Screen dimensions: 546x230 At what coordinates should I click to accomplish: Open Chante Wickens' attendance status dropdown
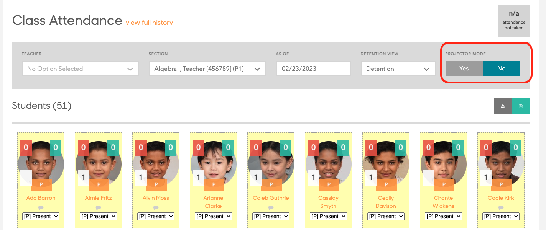pos(443,216)
